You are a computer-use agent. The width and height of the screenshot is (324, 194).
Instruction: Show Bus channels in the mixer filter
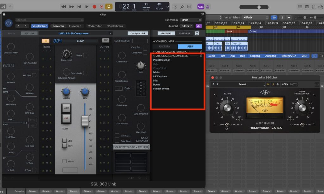(x=243, y=56)
